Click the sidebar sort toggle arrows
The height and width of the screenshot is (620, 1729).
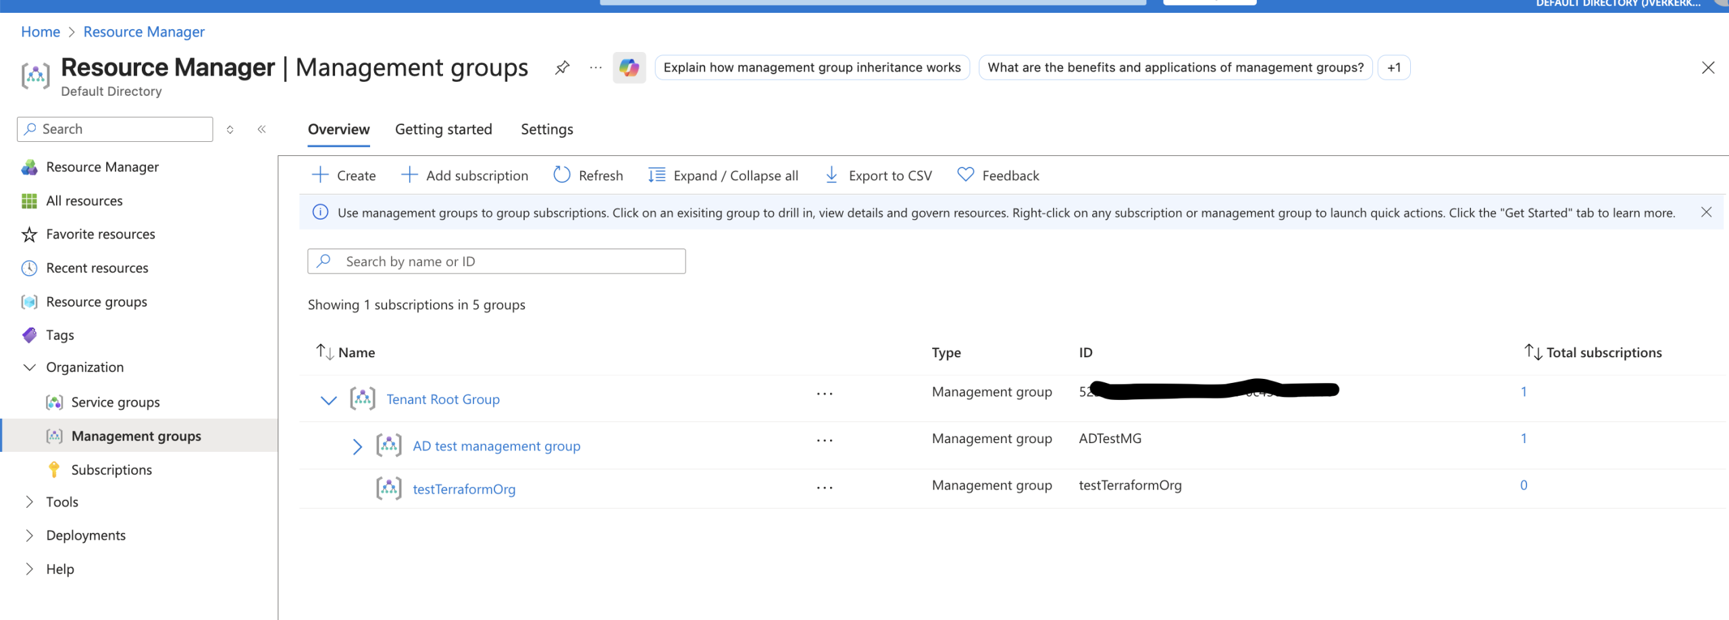pyautogui.click(x=230, y=129)
